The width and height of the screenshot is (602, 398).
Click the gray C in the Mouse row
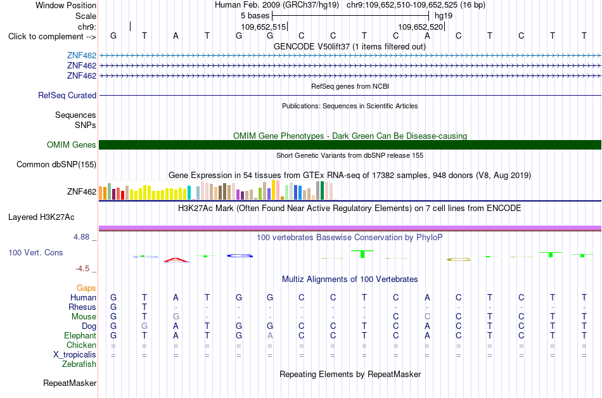427,317
